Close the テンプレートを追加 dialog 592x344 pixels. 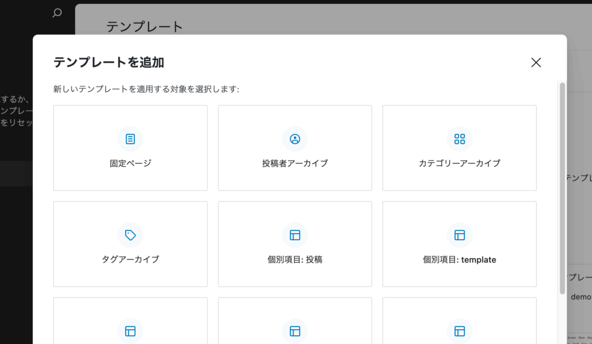pos(536,62)
